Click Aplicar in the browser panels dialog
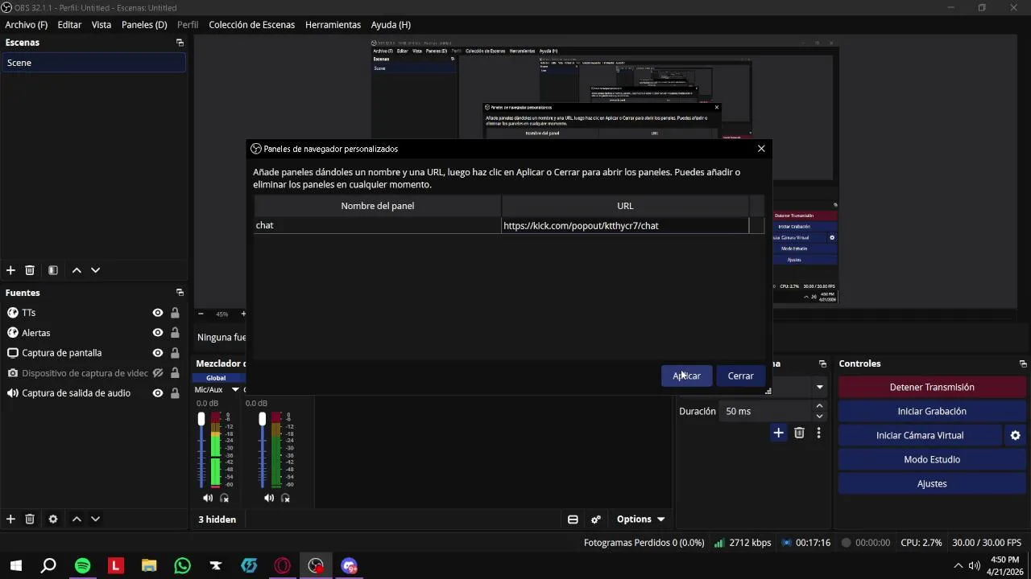The image size is (1031, 579). pyautogui.click(x=686, y=376)
